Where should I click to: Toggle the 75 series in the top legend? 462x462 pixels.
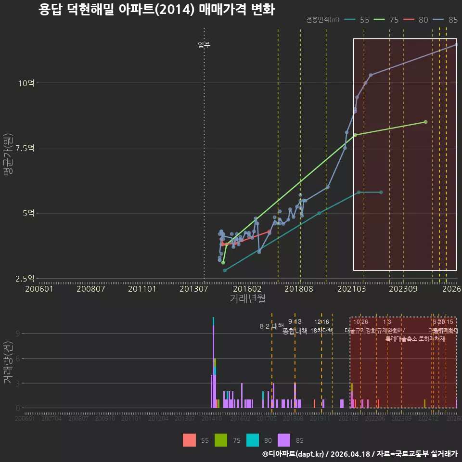386,20
